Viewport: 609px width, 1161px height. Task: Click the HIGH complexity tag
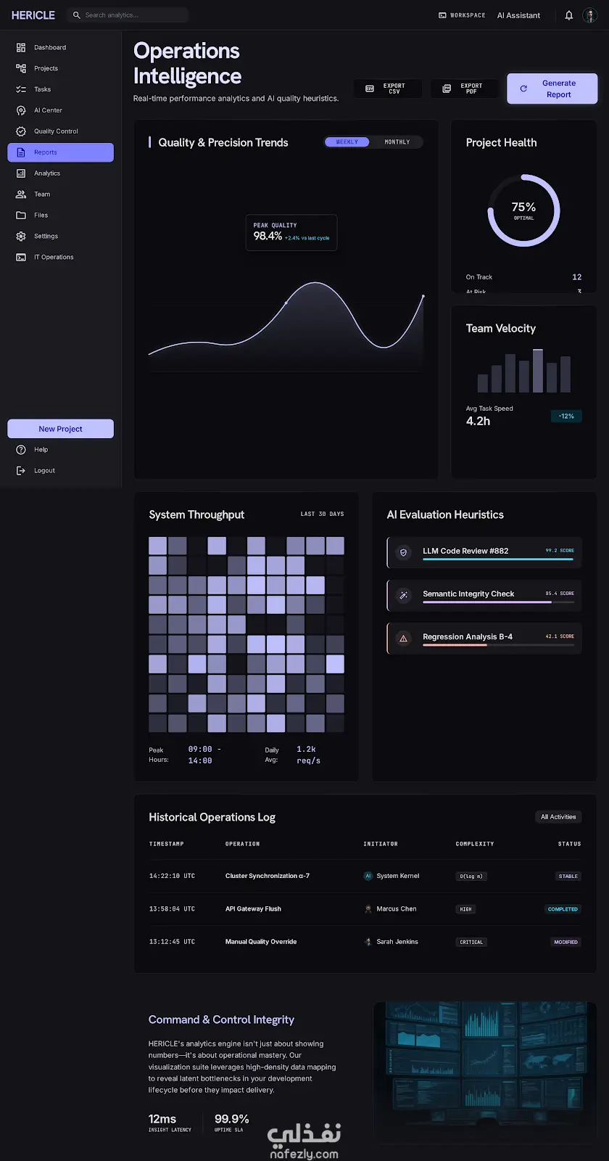pos(465,909)
